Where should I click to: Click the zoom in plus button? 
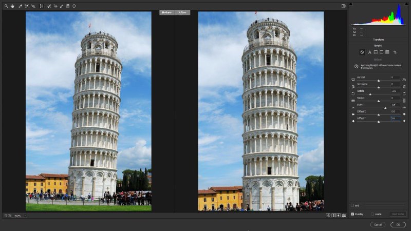coord(9,216)
